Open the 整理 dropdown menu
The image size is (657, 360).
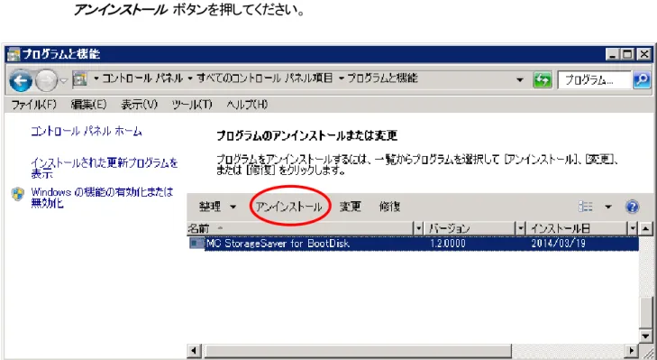coord(217,207)
